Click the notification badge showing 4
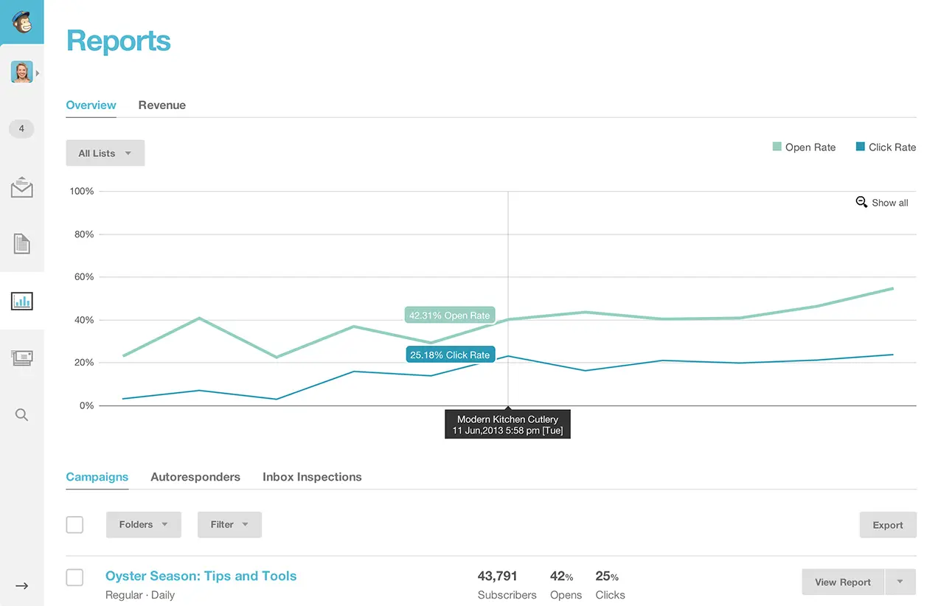The height and width of the screenshot is (606, 938). coord(21,129)
